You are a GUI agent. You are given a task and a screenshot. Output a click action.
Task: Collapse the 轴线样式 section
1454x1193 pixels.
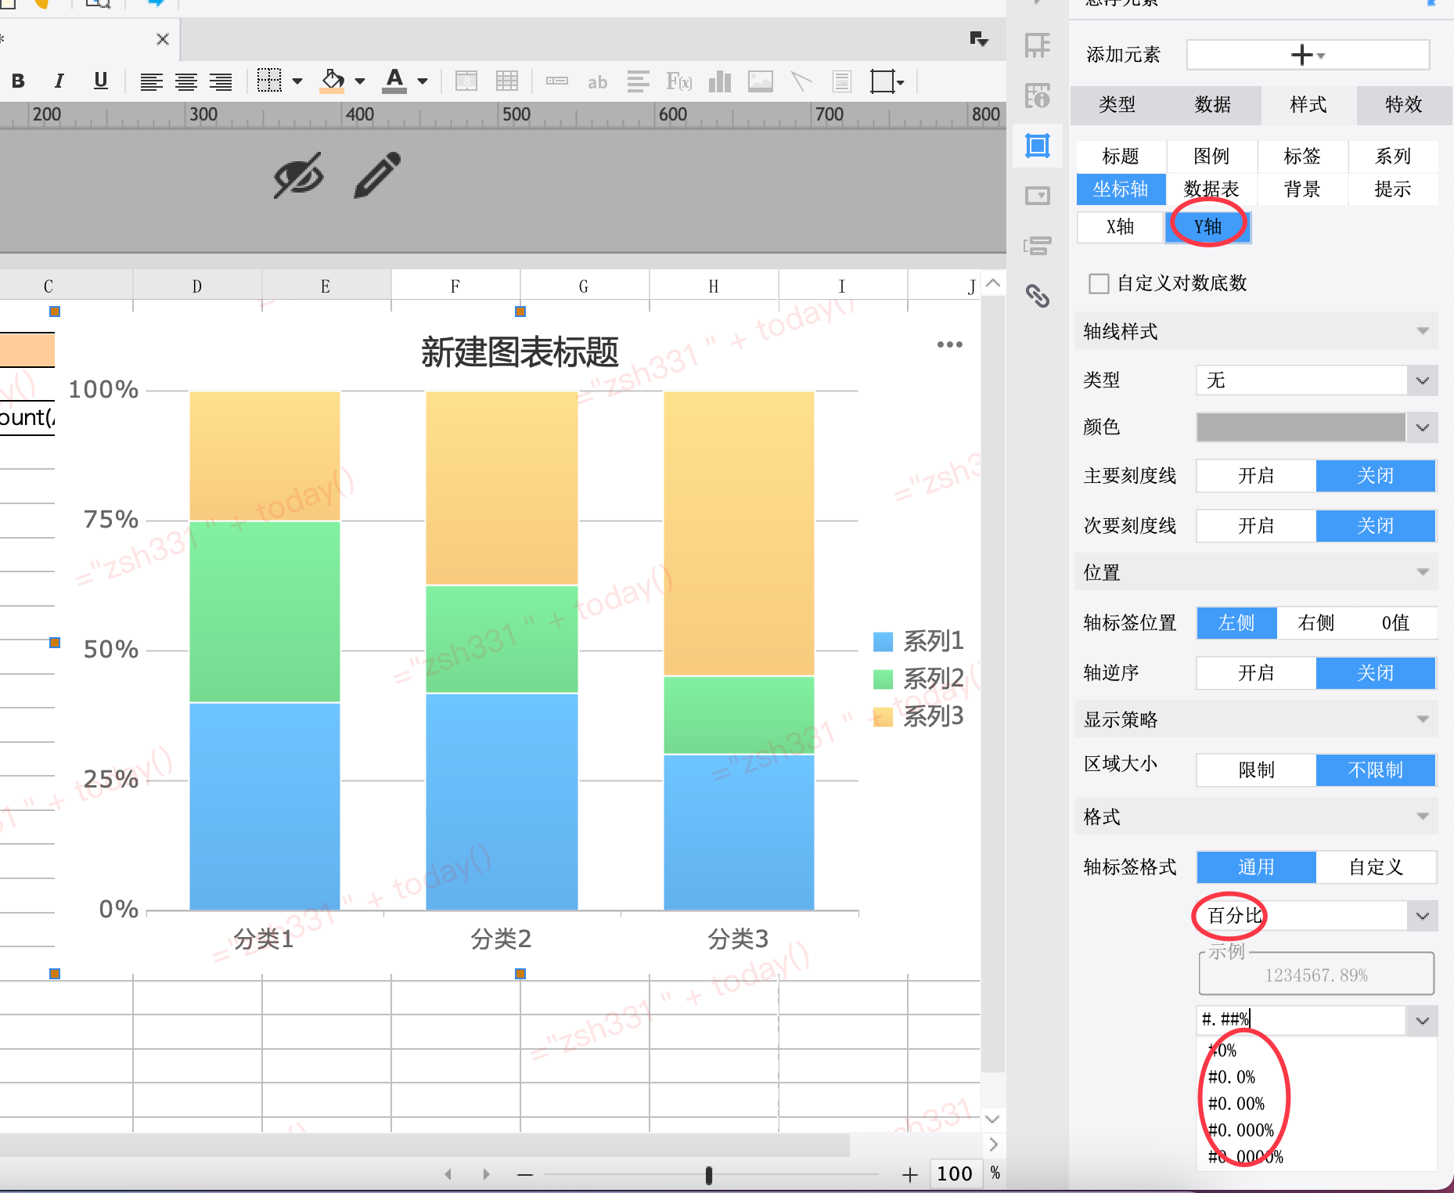1423,332
